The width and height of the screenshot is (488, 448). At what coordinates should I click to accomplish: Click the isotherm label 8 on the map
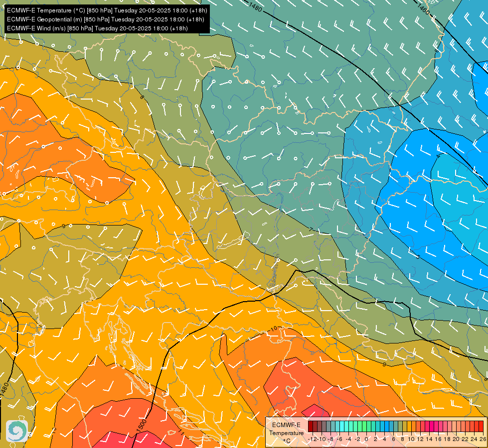(x=142, y=97)
